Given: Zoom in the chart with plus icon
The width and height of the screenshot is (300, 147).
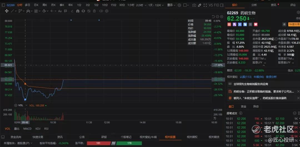Looking at the screenshot, I should point(222,17).
